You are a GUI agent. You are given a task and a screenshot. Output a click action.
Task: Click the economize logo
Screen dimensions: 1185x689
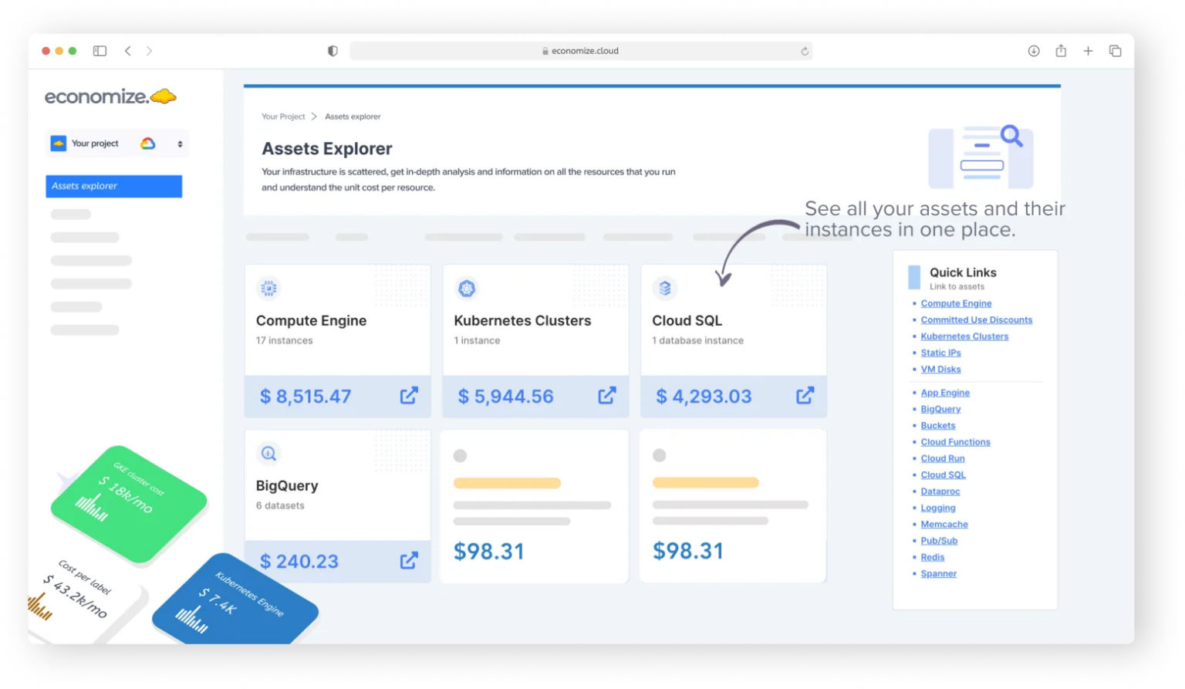coord(110,96)
